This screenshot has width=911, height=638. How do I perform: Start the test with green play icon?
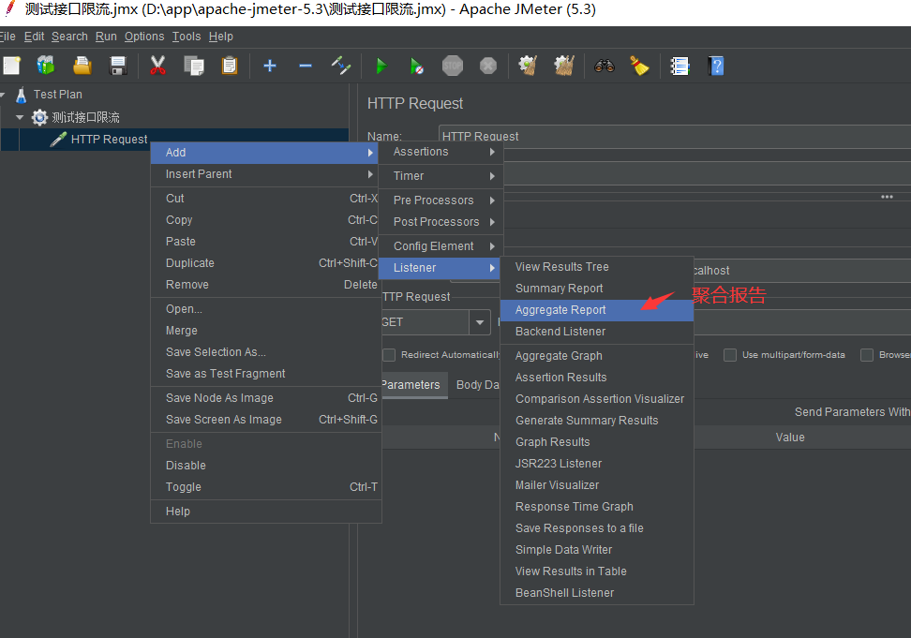[381, 66]
